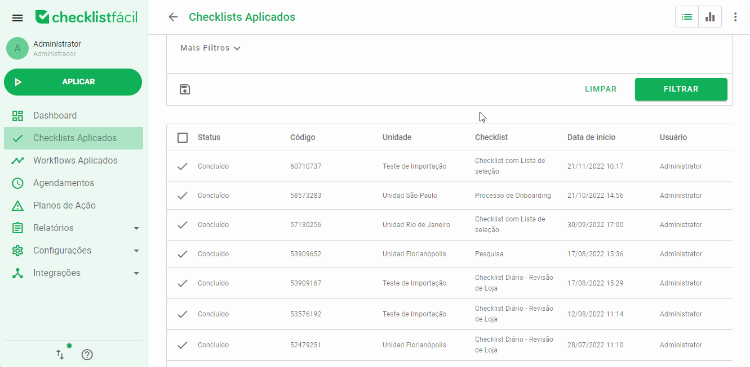
Task: Toggle the select-all checkbox in the table header
Action: click(182, 137)
